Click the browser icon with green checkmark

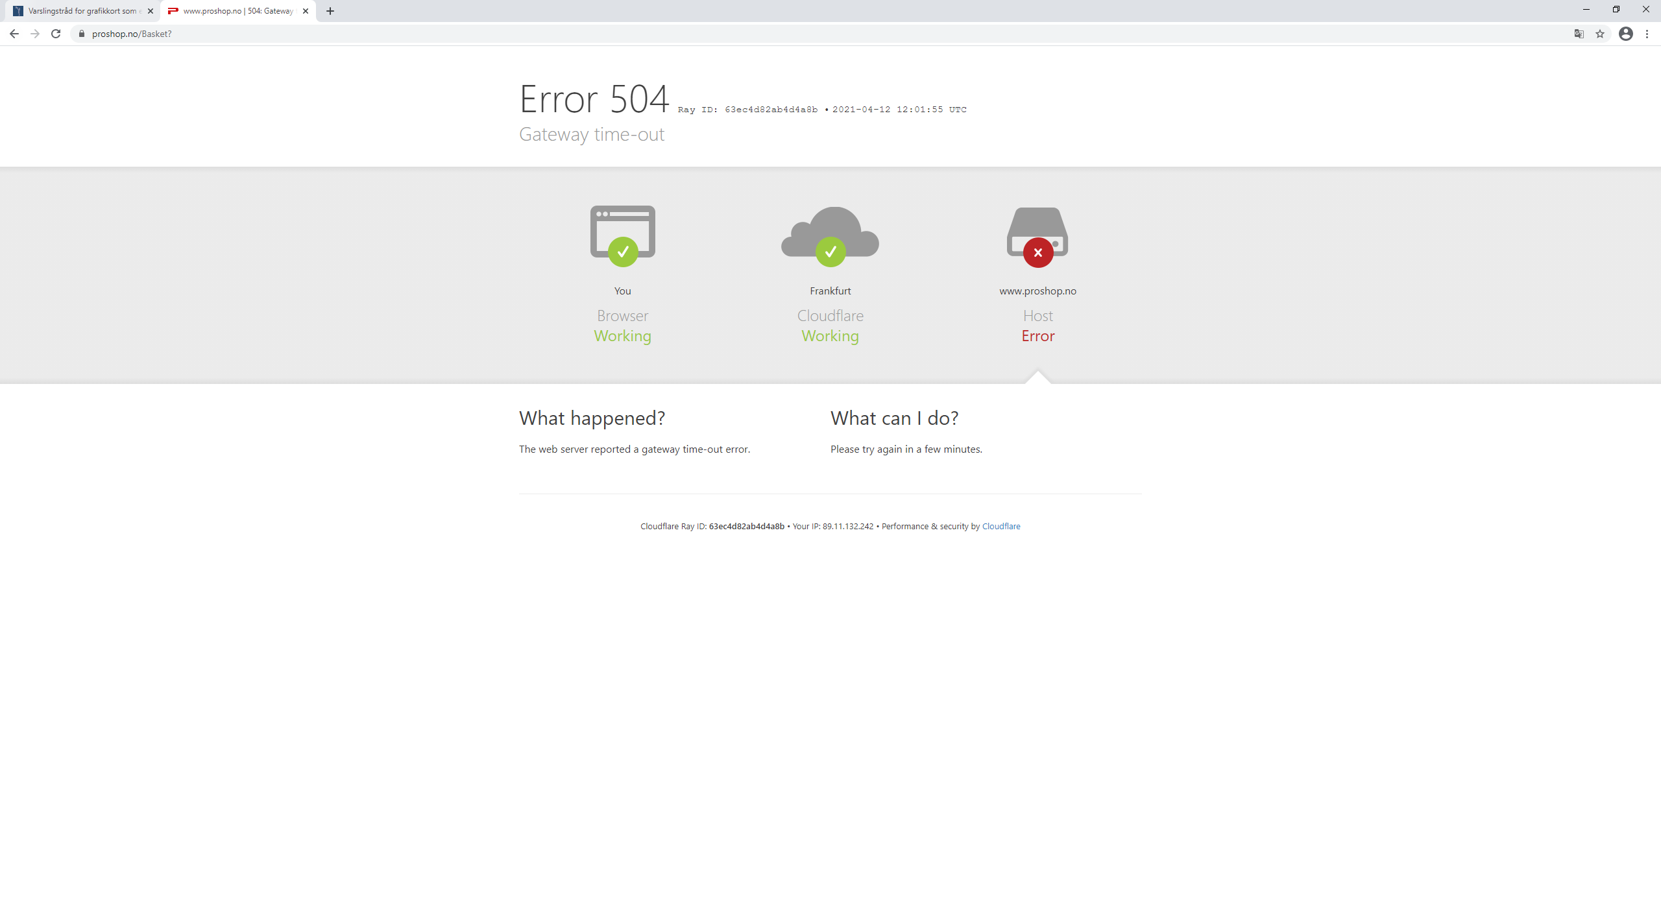pyautogui.click(x=623, y=235)
